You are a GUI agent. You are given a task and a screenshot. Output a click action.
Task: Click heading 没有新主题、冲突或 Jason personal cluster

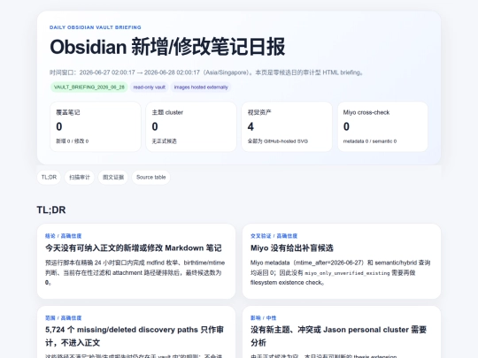(338, 336)
